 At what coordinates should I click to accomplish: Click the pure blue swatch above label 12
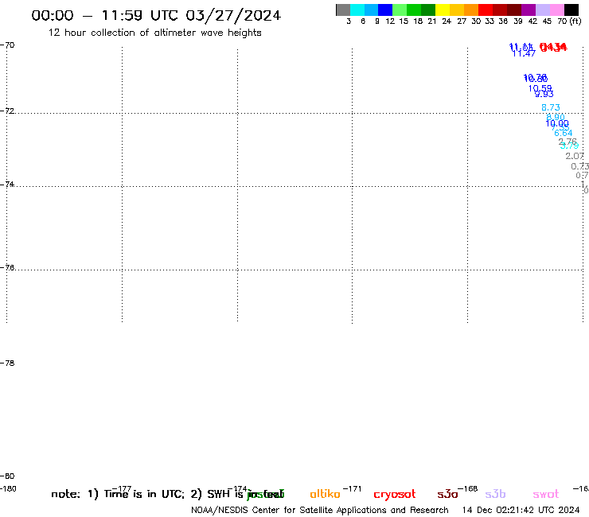coord(385,10)
